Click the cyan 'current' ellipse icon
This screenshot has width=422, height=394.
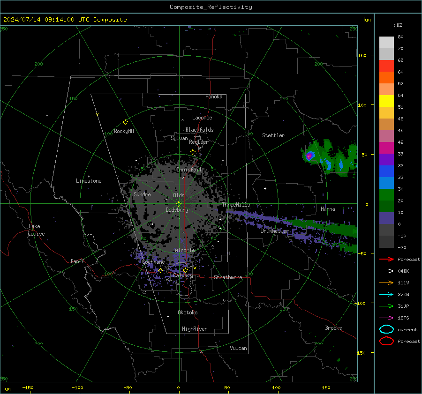tap(386, 329)
